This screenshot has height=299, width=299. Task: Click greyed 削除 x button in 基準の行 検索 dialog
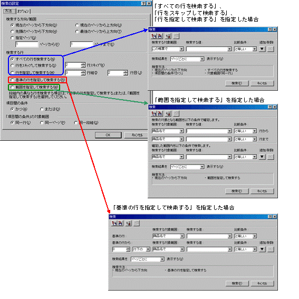point(271,249)
